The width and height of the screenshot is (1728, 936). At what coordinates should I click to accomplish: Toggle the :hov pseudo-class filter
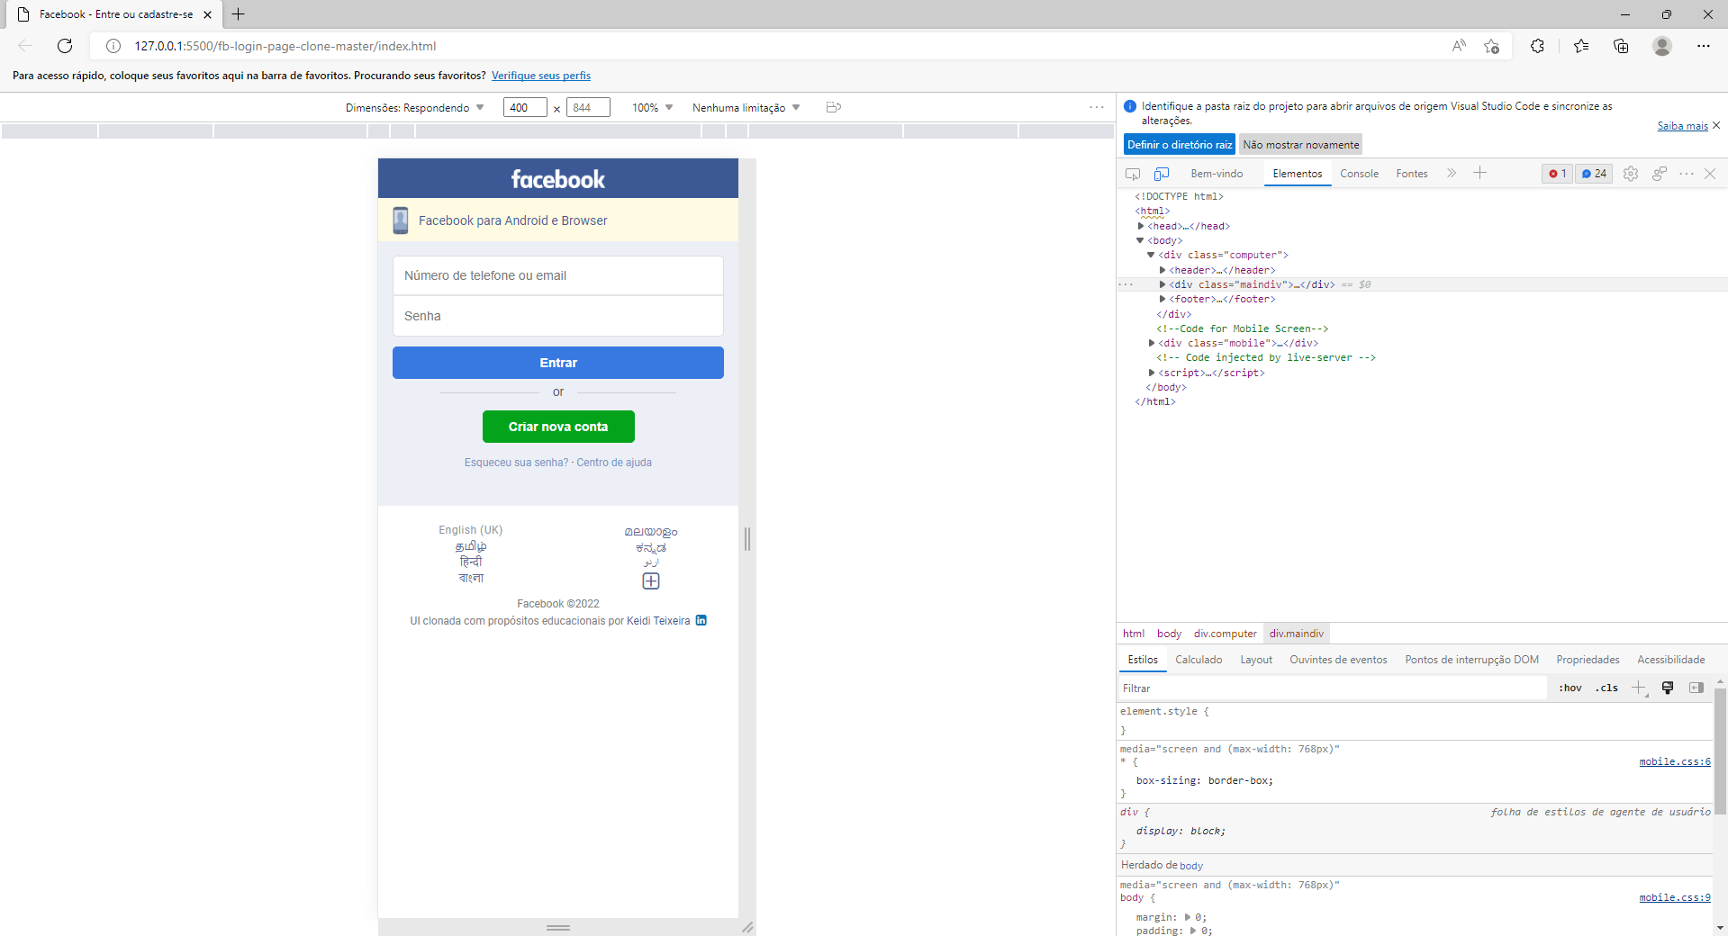[x=1569, y=688]
